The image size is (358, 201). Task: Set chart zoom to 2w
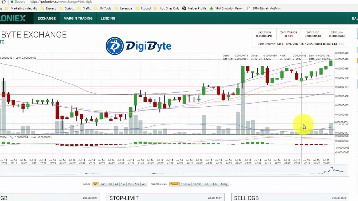click(x=130, y=184)
